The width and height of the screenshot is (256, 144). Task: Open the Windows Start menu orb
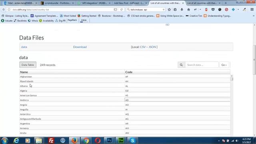point(4,140)
